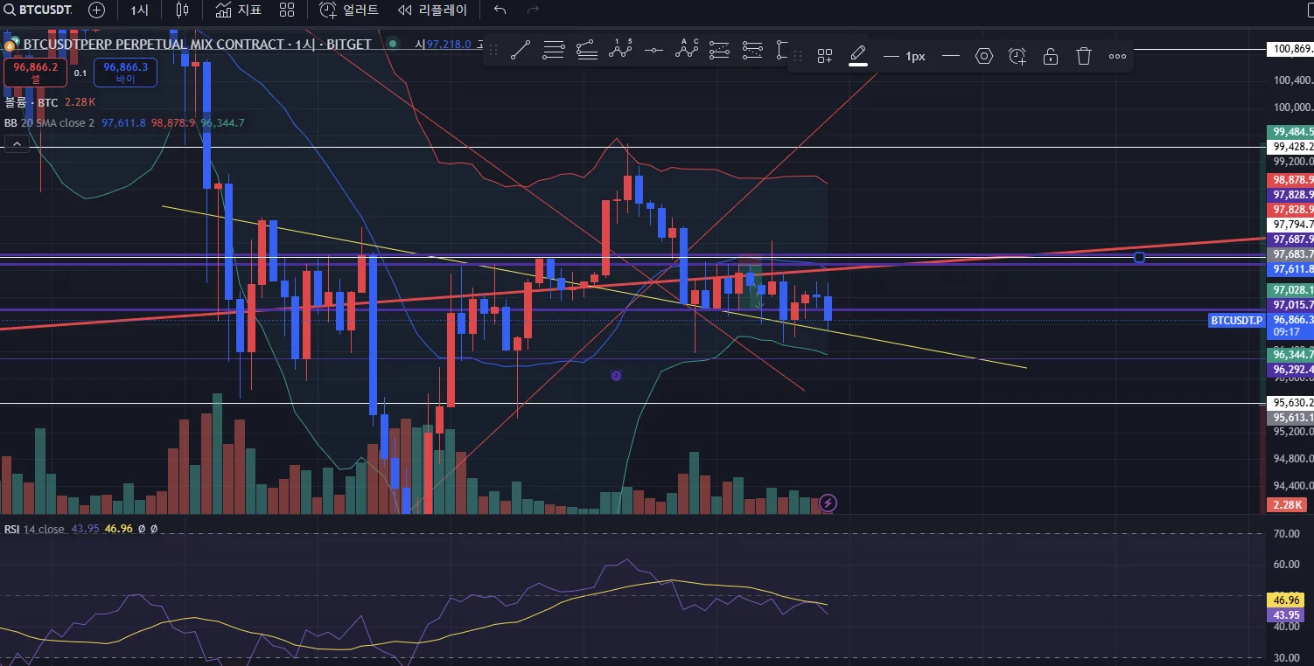This screenshot has width=1314, height=666.
Task: Redo the last undone action
Action: click(x=533, y=10)
